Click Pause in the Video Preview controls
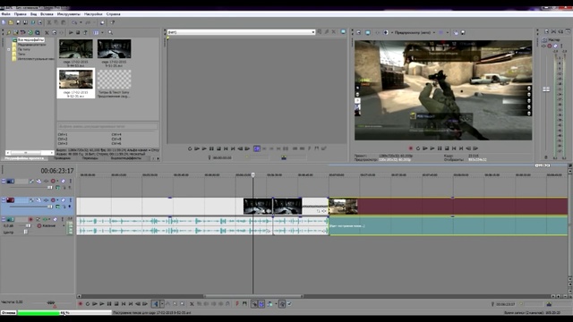Image resolution: width=573 pixels, height=322 pixels. (440, 148)
